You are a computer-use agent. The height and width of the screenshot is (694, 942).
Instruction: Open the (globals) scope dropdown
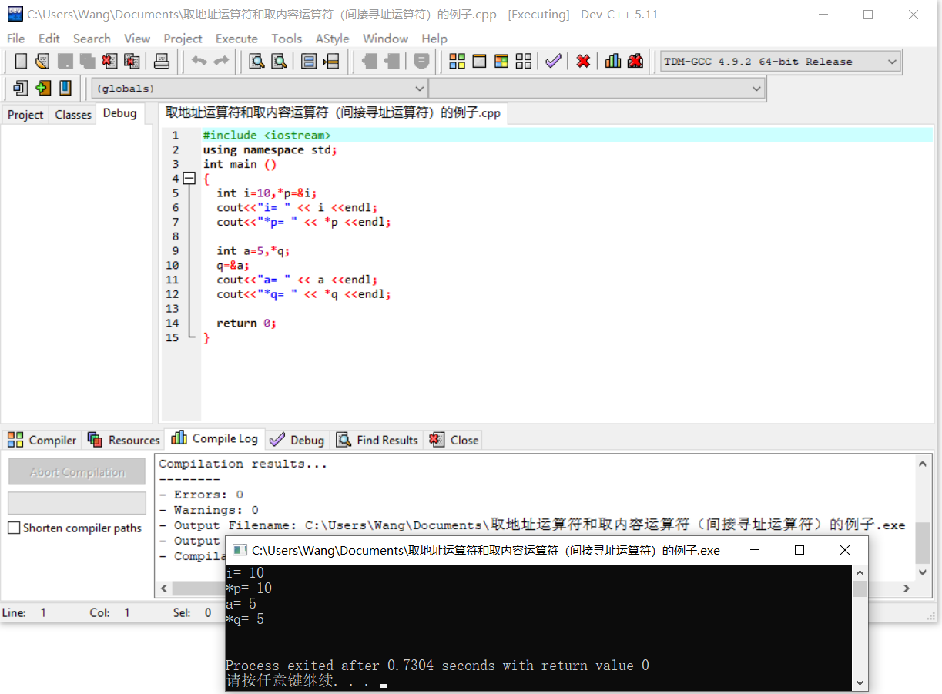pos(260,89)
